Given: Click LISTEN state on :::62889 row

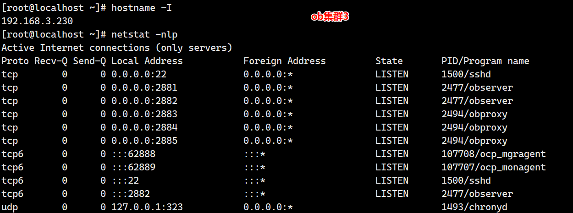Looking at the screenshot, I should click(392, 167).
